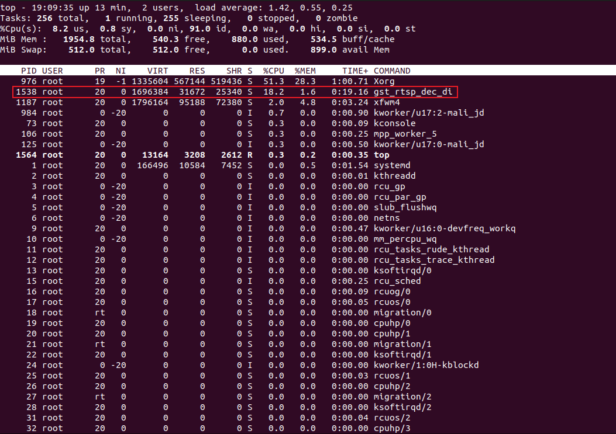Image resolution: width=616 pixels, height=434 pixels.
Task: Click the "VIRT" column header
Action: [x=157, y=71]
